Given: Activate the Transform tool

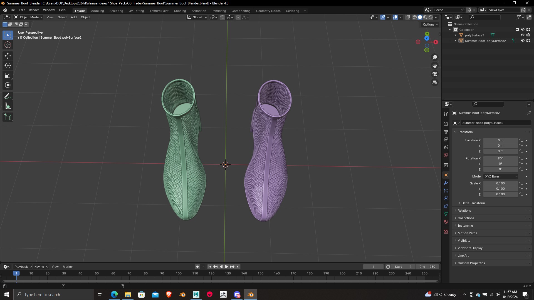Looking at the screenshot, I should (8, 85).
